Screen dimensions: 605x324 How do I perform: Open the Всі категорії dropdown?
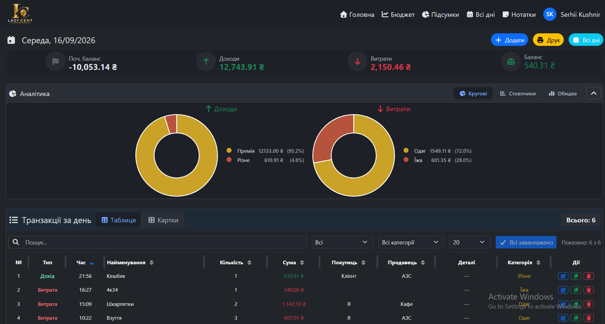[411, 242]
